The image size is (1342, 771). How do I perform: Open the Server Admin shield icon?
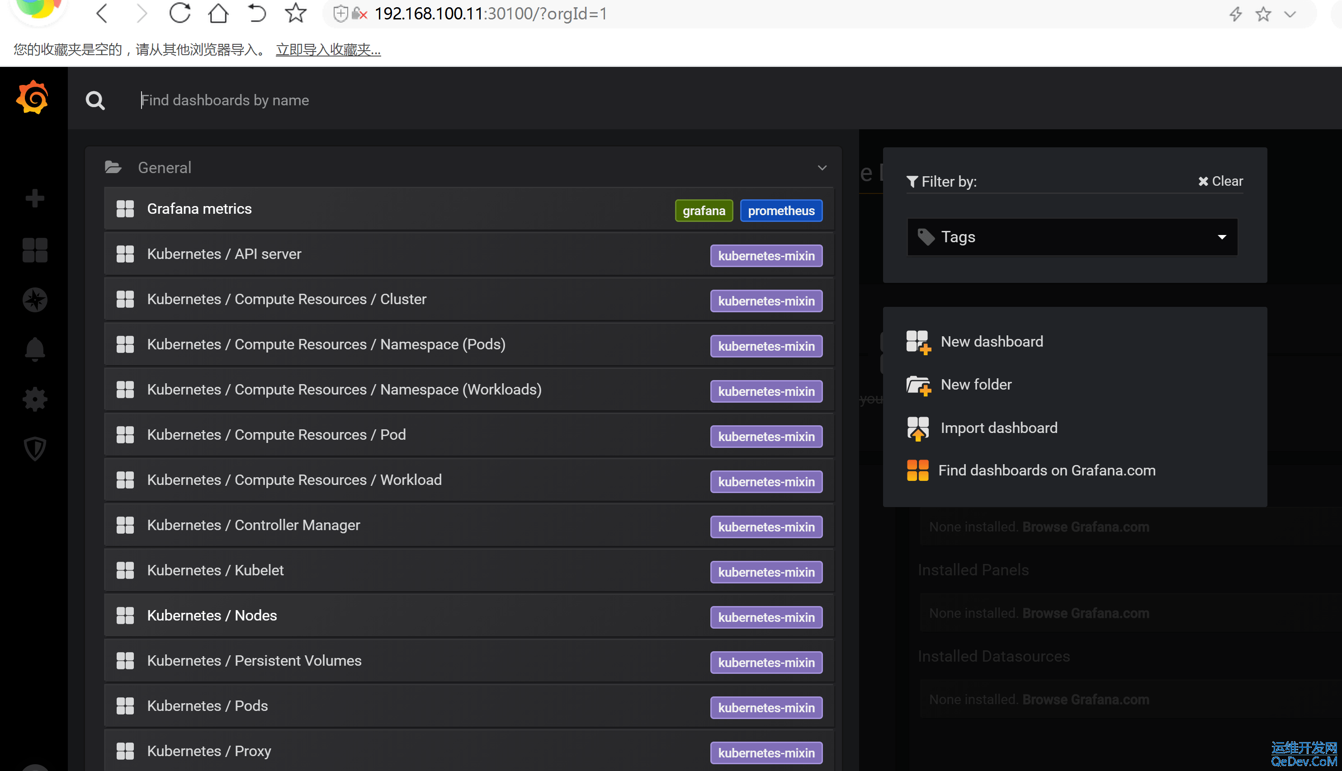[x=35, y=449]
